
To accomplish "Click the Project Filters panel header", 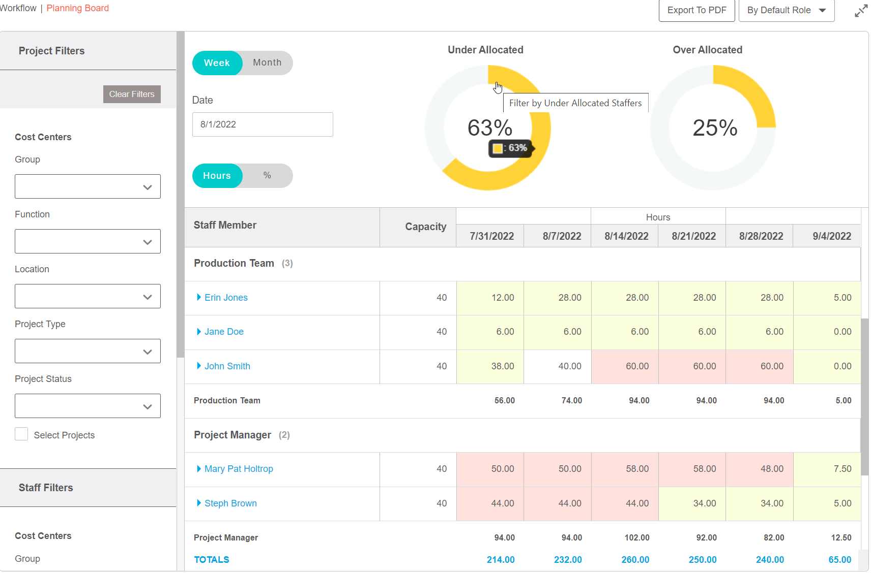I will pyautogui.click(x=88, y=51).
